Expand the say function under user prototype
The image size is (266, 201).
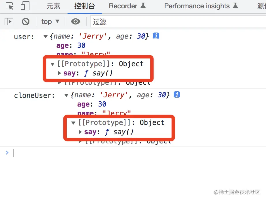tap(59, 73)
